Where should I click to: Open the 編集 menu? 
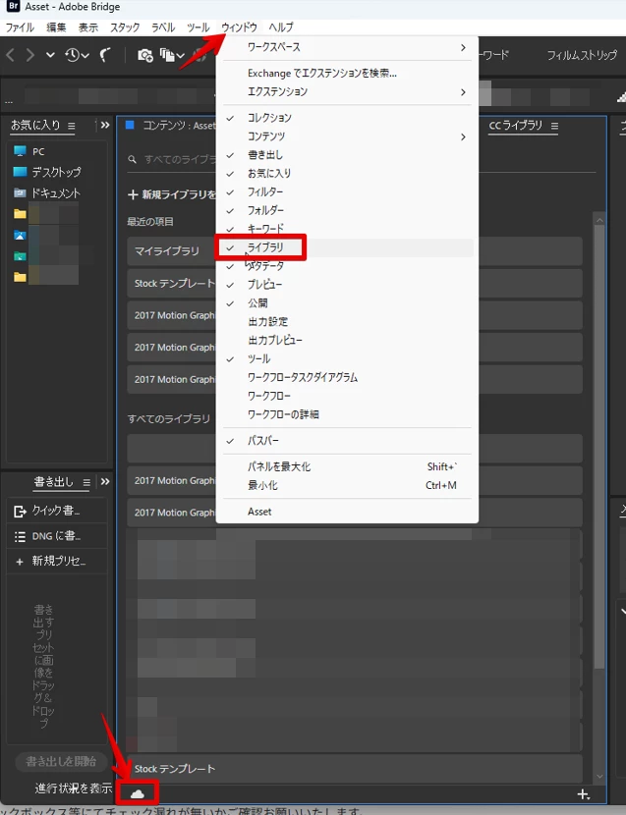click(56, 27)
